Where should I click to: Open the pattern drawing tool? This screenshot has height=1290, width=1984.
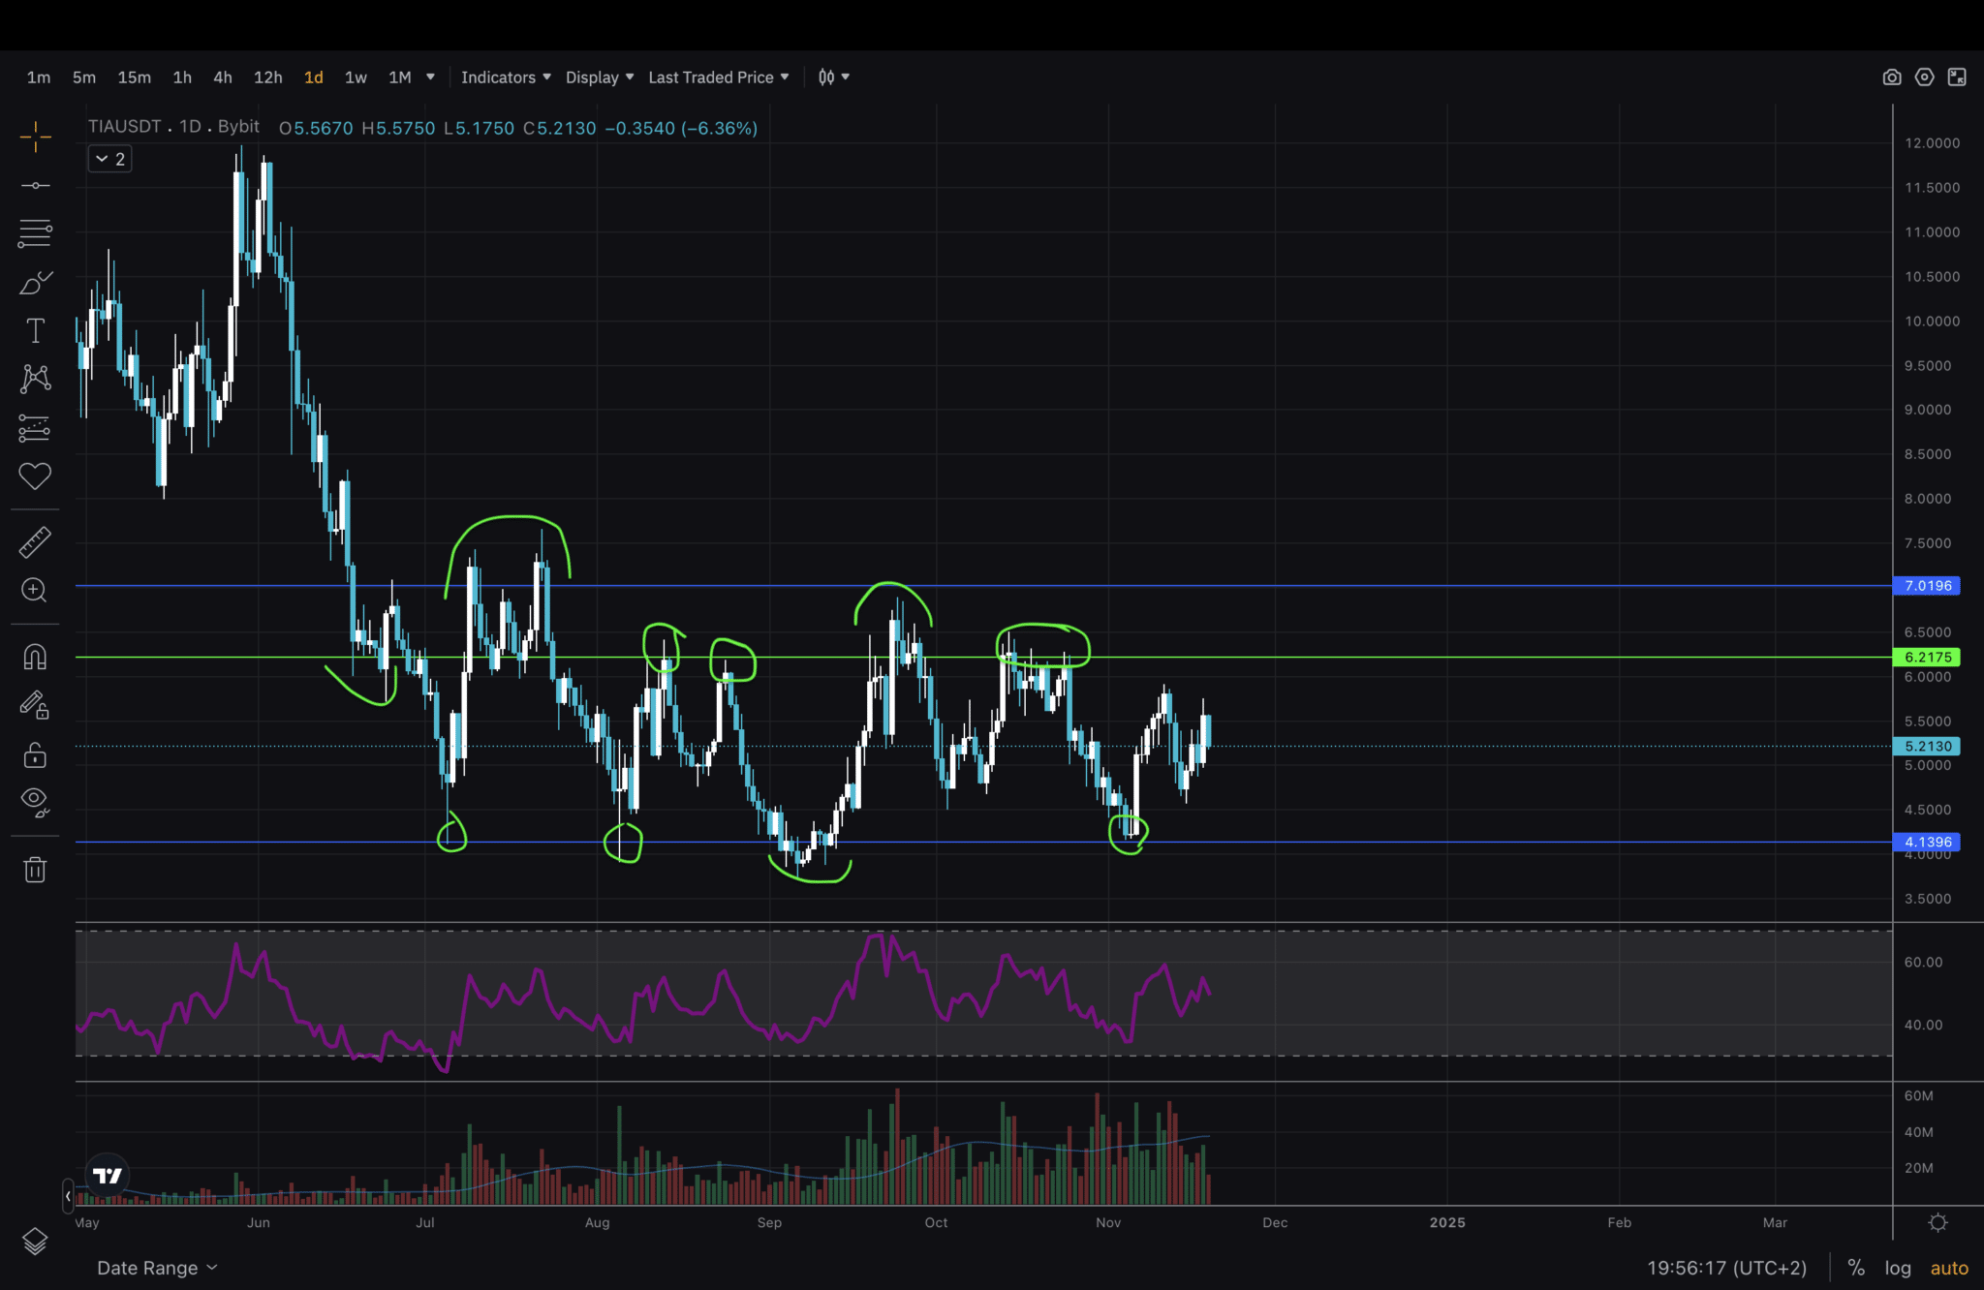(35, 379)
